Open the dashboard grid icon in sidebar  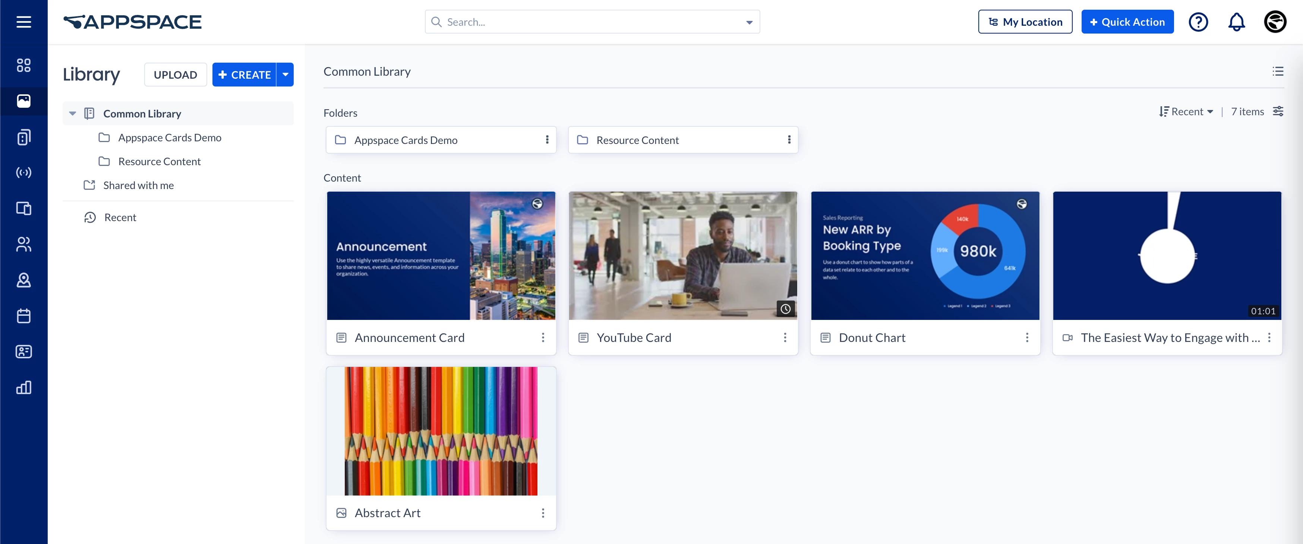pyautogui.click(x=24, y=65)
